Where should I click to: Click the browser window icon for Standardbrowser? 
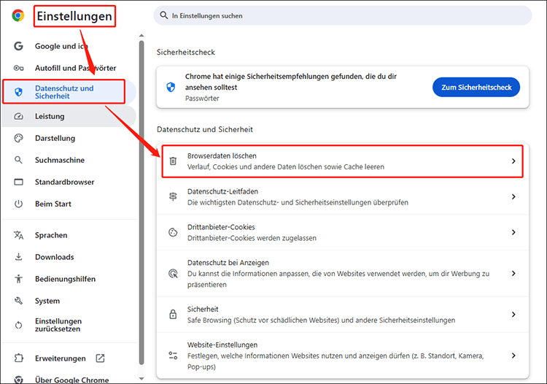[18, 182]
